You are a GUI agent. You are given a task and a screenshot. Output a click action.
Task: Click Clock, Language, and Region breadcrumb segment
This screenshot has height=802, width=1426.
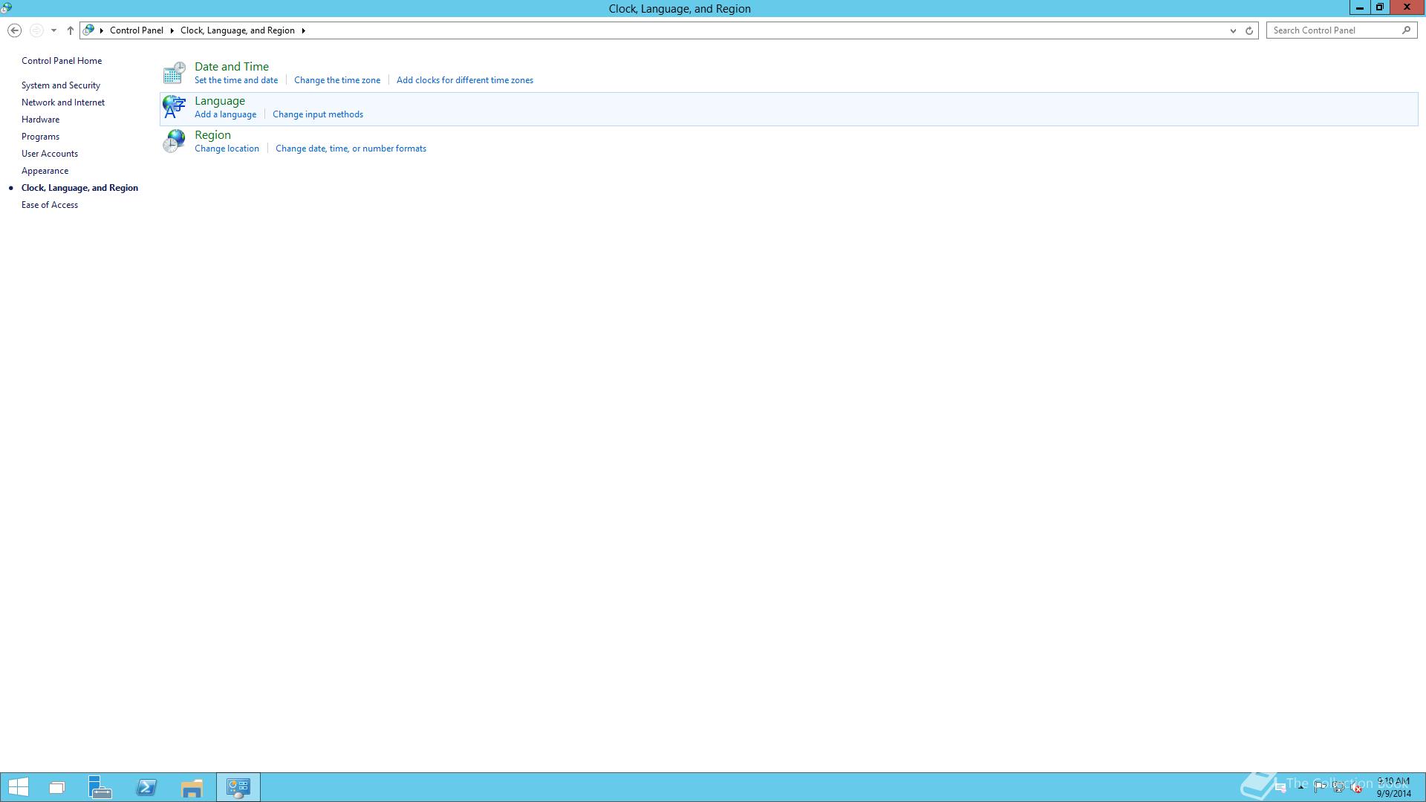coord(238,30)
